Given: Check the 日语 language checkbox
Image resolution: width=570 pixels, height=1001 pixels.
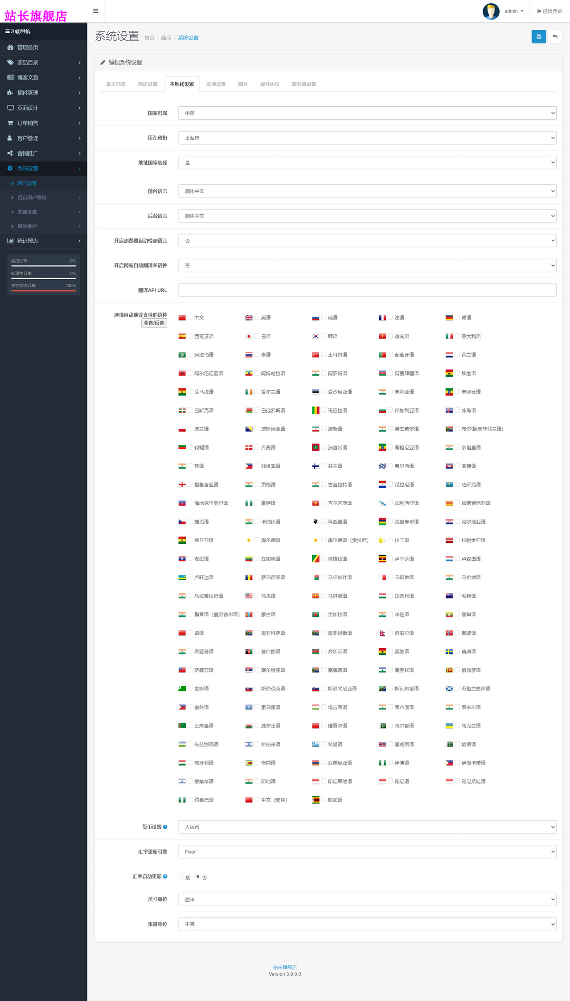Looking at the screenshot, I should 257,336.
